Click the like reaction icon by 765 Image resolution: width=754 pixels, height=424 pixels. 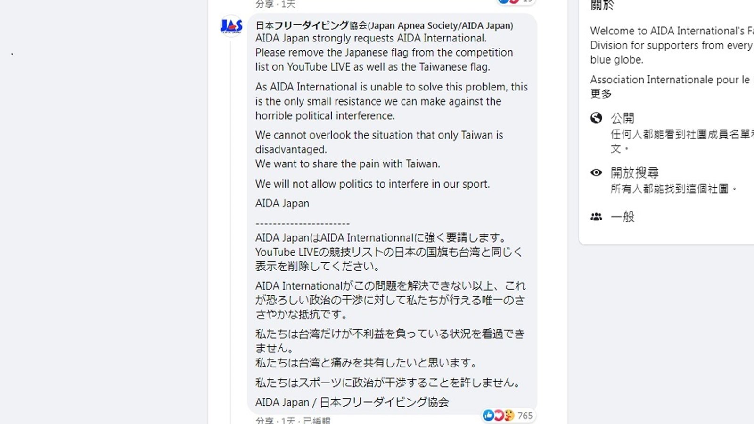488,415
